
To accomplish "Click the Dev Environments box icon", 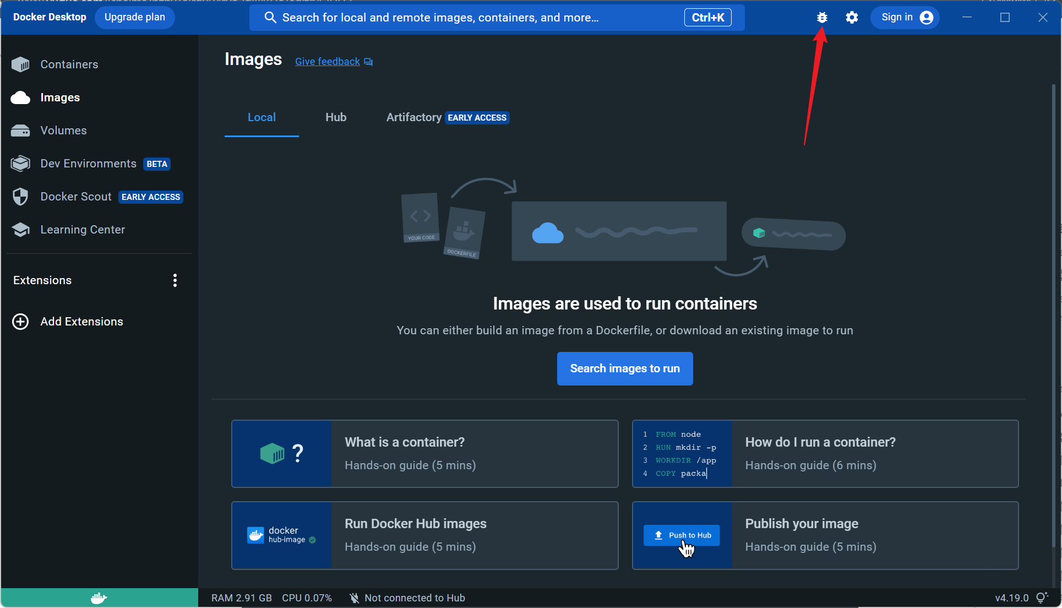I will [20, 164].
